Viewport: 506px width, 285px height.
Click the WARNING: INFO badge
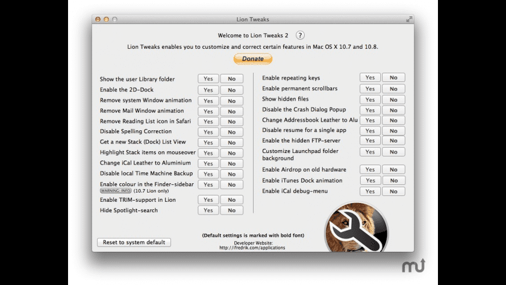[116, 191]
